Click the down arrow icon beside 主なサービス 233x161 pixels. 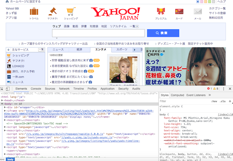[8, 49]
